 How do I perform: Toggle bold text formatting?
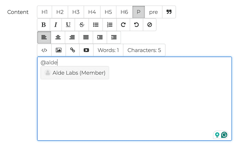pyautogui.click(x=43, y=25)
